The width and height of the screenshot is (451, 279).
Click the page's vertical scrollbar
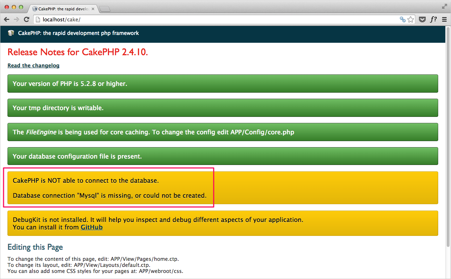coord(448,137)
